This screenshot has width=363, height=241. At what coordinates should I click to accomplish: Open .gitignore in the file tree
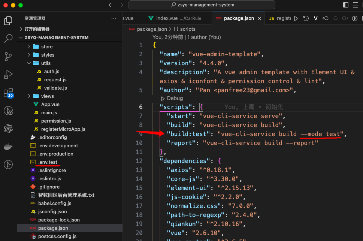click(70, 187)
